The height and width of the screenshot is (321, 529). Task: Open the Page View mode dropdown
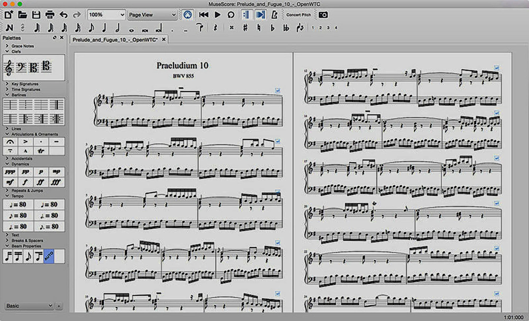click(152, 15)
